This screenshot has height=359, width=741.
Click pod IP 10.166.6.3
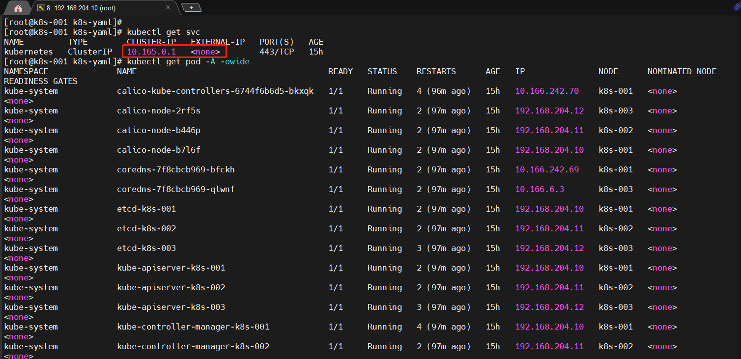540,190
